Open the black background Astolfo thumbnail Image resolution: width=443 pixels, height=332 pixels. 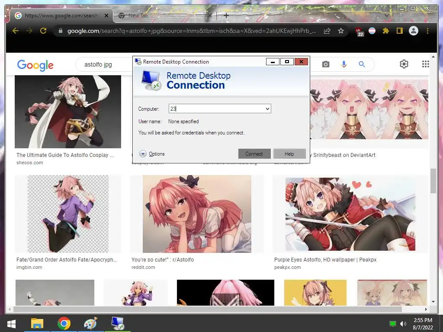(225, 293)
